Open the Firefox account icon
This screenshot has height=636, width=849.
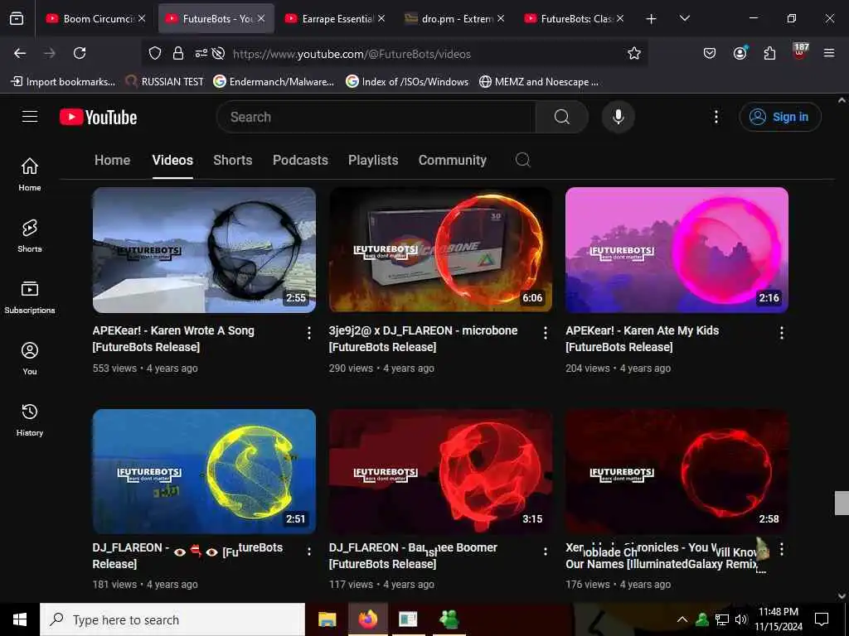tap(740, 53)
